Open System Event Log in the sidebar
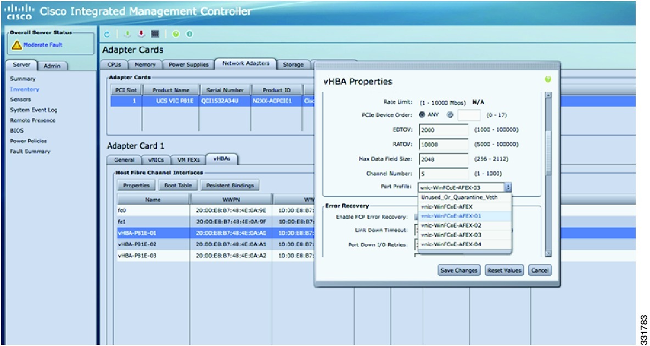Viewport: 650px width, 346px height. [x=33, y=110]
